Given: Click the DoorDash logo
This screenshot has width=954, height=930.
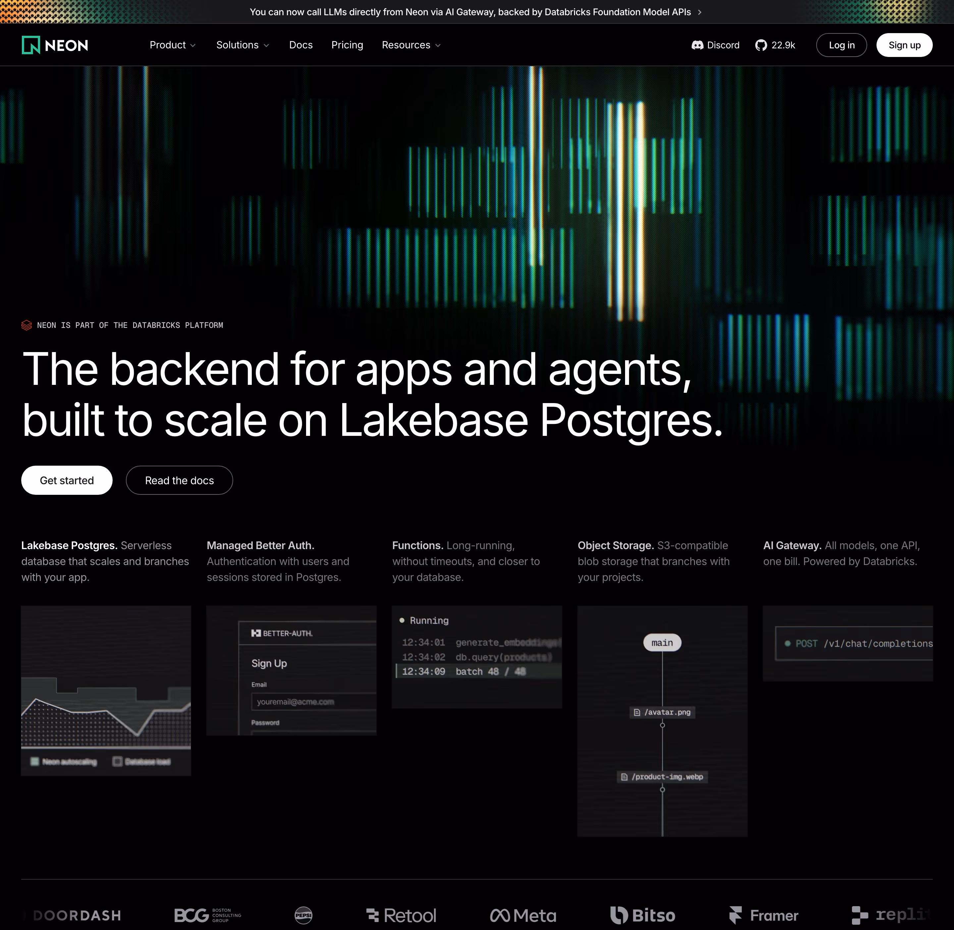Looking at the screenshot, I should click(72, 915).
